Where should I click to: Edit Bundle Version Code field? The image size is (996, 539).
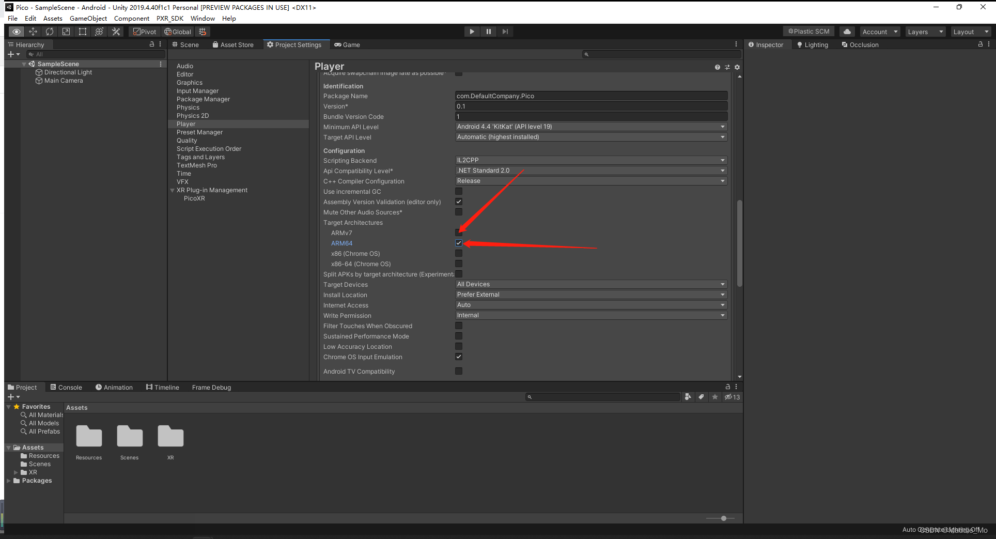591,117
